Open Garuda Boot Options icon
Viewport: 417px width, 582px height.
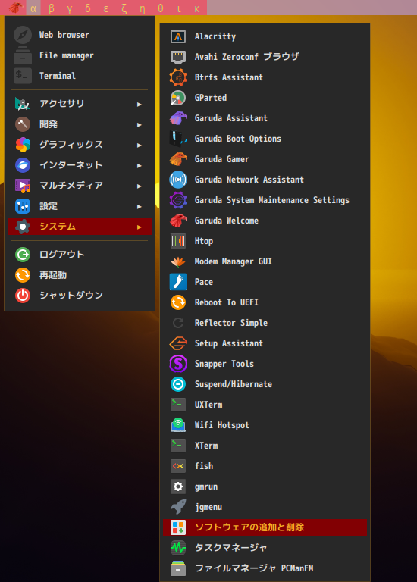click(178, 139)
